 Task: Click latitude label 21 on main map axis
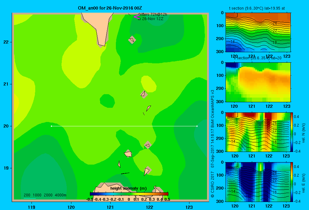[x=6, y=84]
